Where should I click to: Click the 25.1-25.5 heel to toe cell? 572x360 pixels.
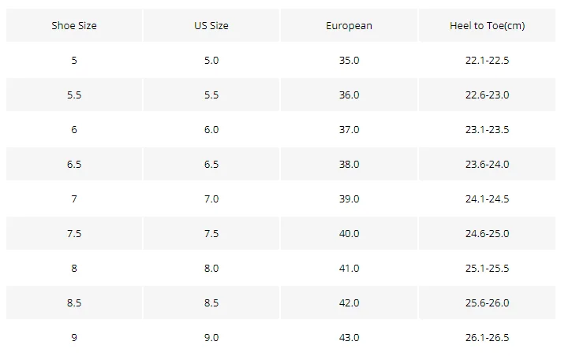pos(487,269)
